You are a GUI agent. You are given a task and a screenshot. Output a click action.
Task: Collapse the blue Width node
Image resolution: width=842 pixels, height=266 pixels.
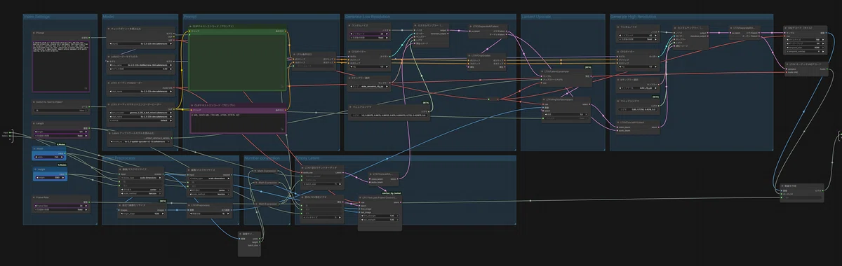tap(34, 149)
